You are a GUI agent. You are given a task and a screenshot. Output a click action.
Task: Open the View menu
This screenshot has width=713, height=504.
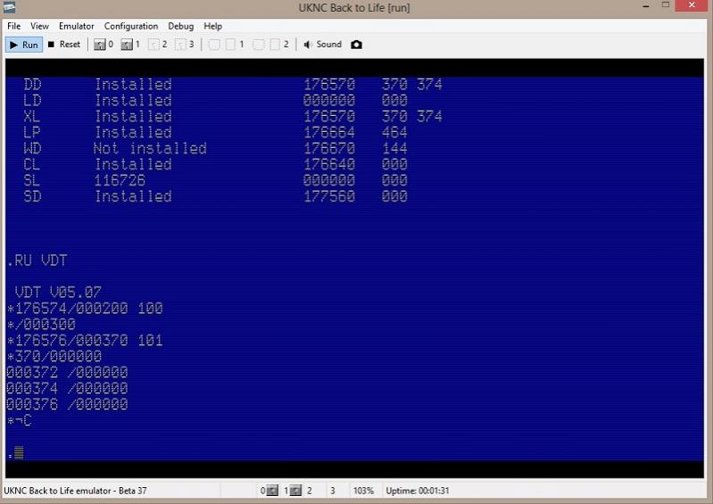[x=40, y=26]
